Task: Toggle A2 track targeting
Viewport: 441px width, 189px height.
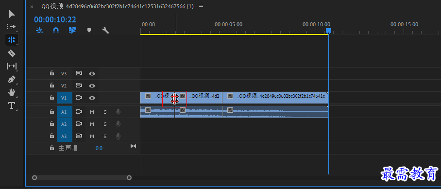Action: click(x=65, y=124)
